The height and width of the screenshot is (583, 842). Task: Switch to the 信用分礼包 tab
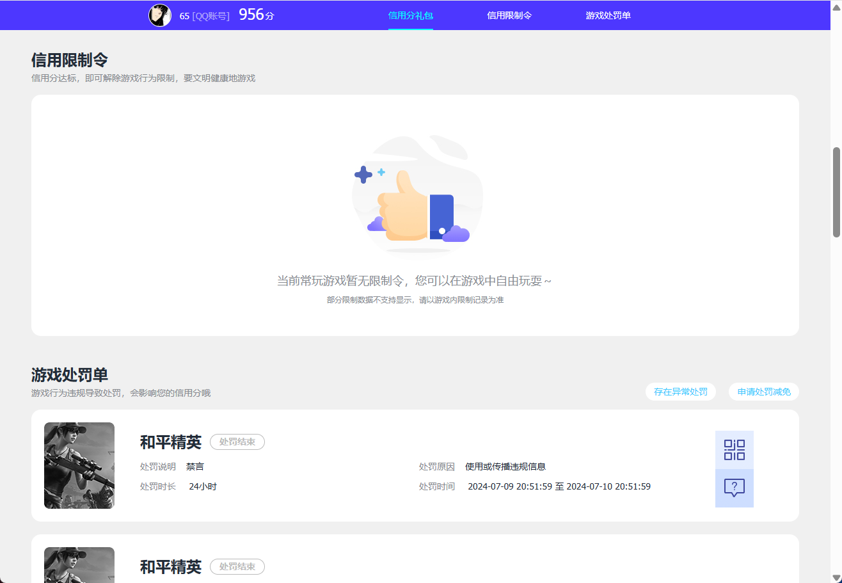(411, 15)
